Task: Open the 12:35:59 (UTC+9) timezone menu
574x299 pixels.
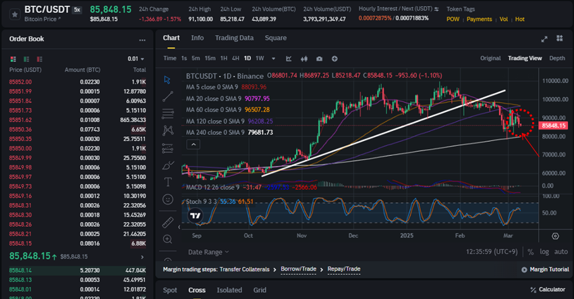Action: coord(491,252)
